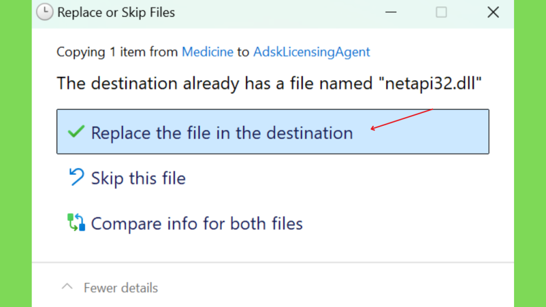Viewport: 546px width, 307px height.
Task: Select the Skip this file option
Action: click(x=138, y=178)
